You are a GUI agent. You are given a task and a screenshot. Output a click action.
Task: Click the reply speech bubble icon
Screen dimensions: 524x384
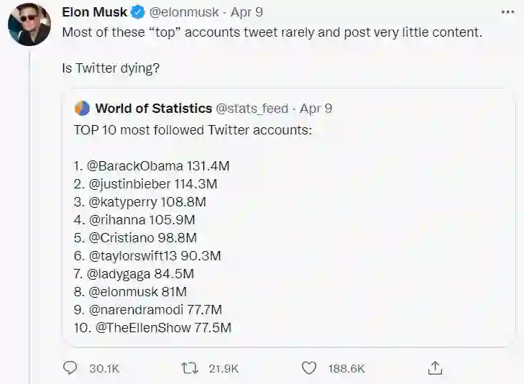click(70, 367)
